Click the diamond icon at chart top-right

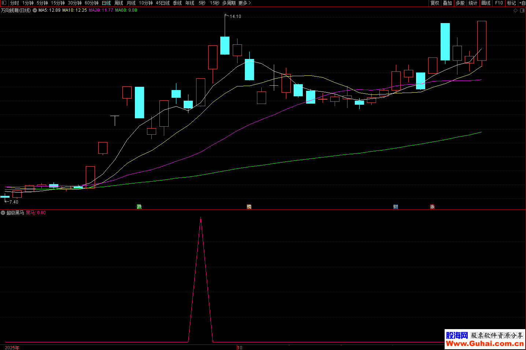click(x=515, y=10)
